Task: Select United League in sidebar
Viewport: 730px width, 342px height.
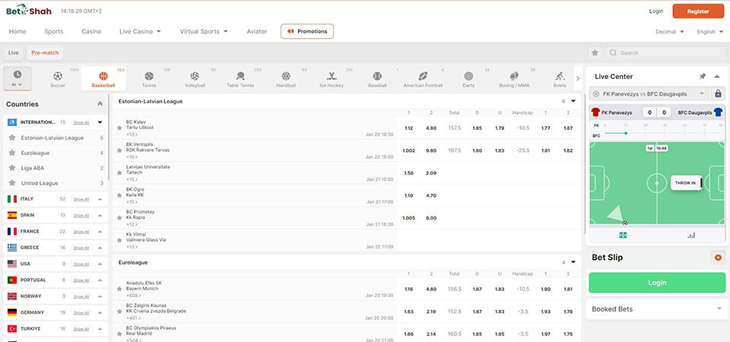Action: point(40,183)
